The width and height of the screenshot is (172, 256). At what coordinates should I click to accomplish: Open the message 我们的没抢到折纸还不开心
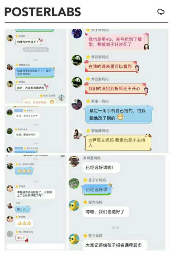(x=116, y=89)
